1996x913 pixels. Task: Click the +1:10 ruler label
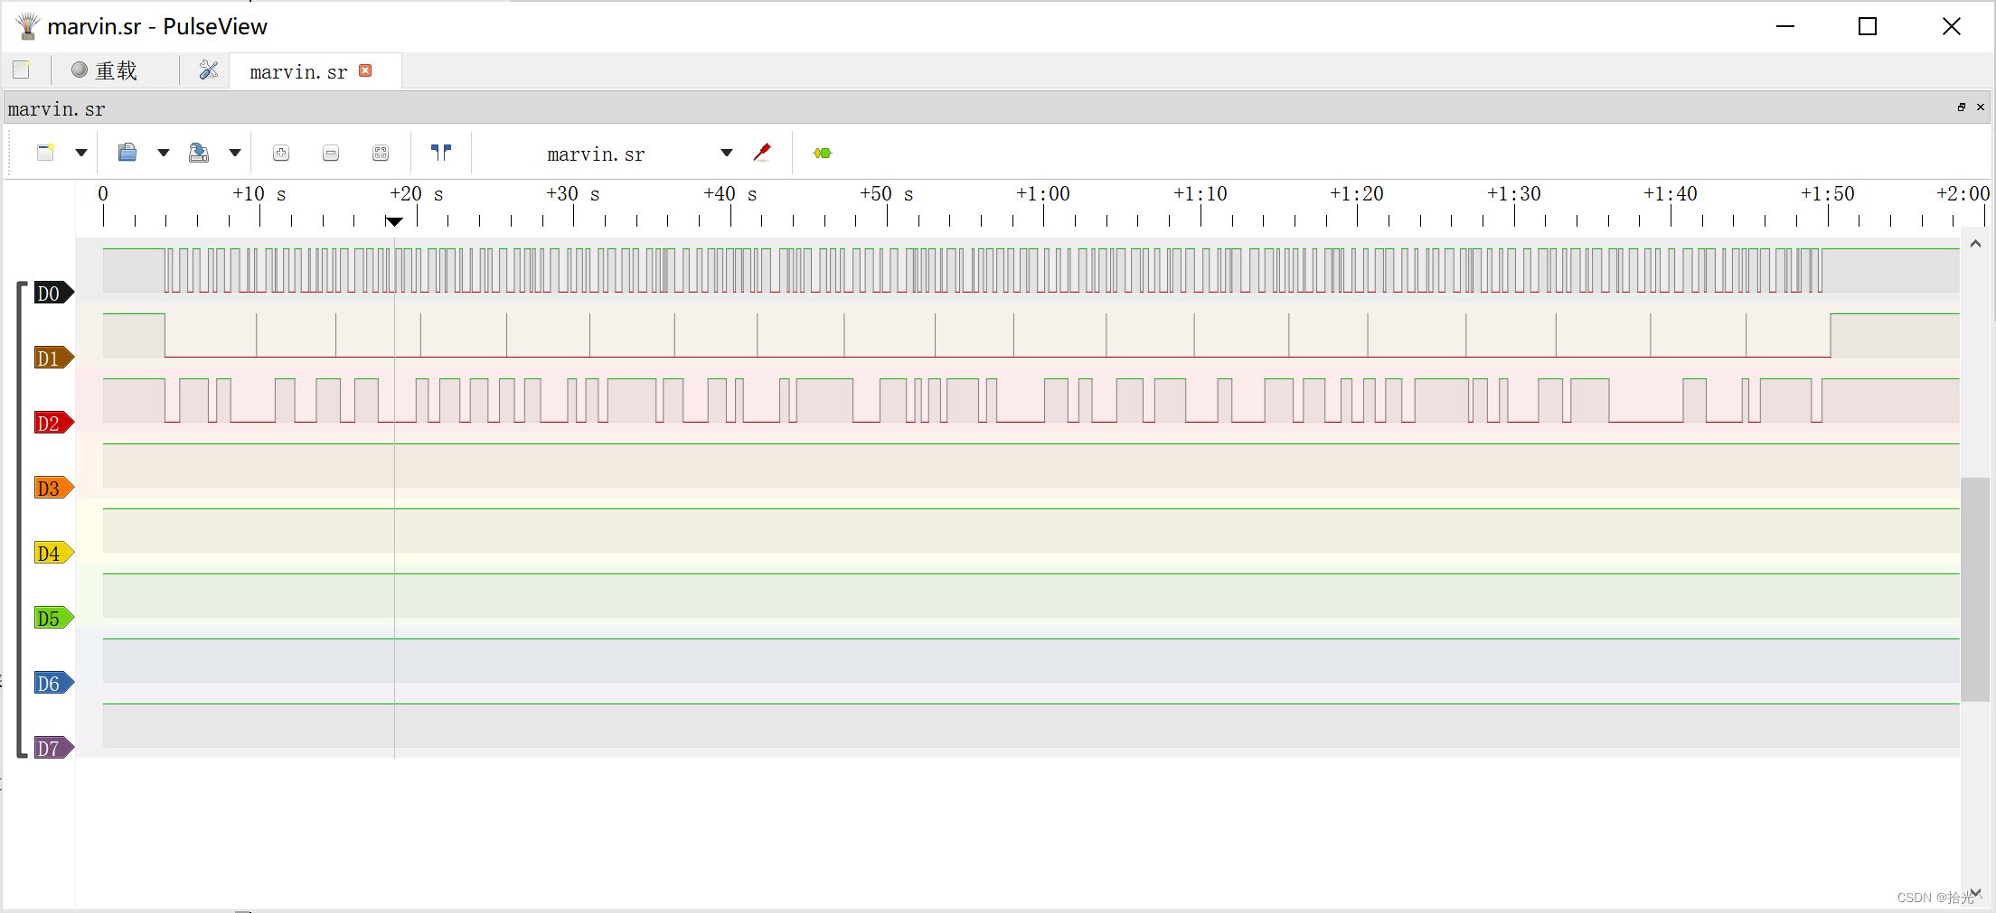coord(1200,193)
